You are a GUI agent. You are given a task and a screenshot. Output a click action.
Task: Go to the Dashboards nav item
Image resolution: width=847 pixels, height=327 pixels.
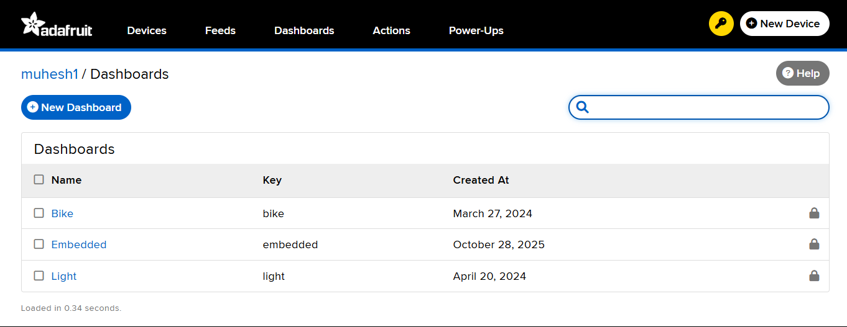pyautogui.click(x=304, y=30)
